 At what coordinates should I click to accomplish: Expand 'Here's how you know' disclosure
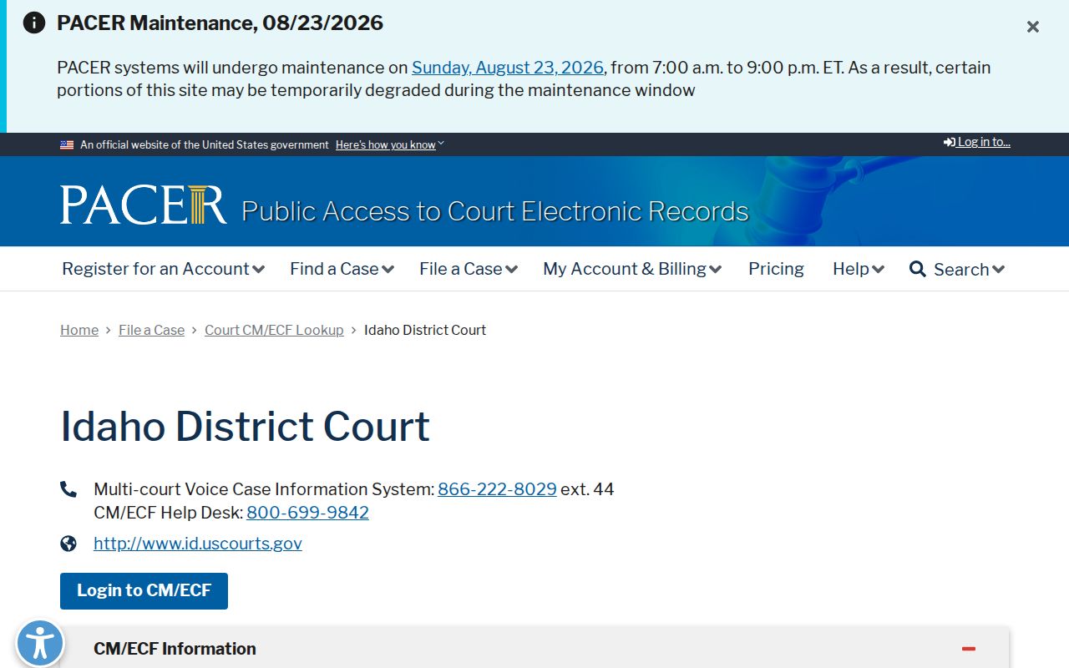(x=390, y=144)
